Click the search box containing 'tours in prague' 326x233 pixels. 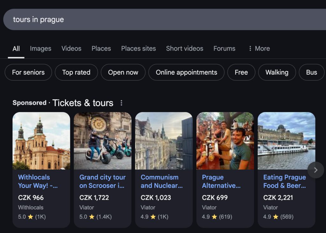pyautogui.click(x=165, y=19)
